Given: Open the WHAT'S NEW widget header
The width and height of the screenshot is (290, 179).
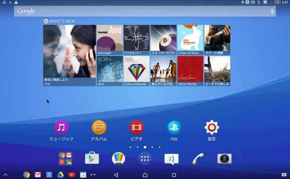Looking at the screenshot, I should pyautogui.click(x=60, y=21).
